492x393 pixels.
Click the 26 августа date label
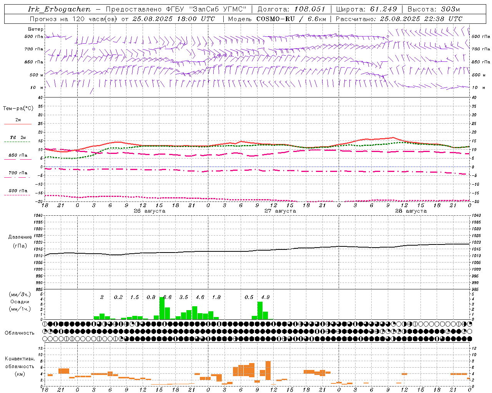pos(150,211)
